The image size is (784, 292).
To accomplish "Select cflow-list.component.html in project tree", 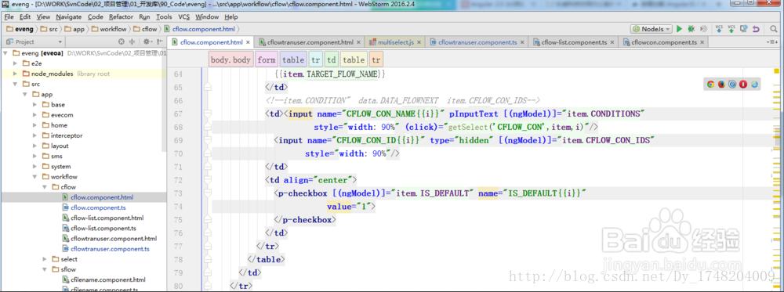I will point(107,218).
